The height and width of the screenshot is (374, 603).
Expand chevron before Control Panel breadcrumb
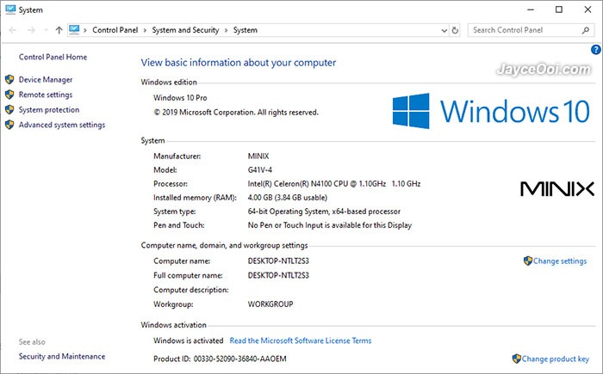pos(85,30)
